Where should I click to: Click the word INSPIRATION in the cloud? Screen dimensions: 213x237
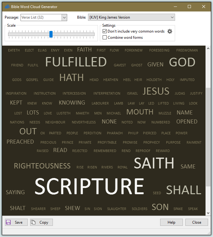click(x=16, y=93)
